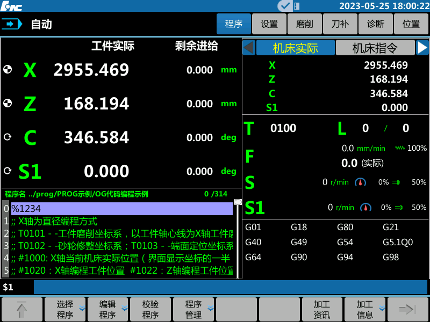The width and height of the screenshot is (430, 322).
Task: Click the checkmark status icon in the title bar
Action: tap(285, 6)
